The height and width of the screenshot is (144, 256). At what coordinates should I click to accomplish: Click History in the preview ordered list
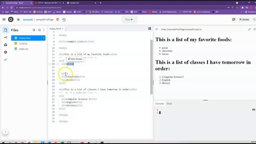coord(166,83)
